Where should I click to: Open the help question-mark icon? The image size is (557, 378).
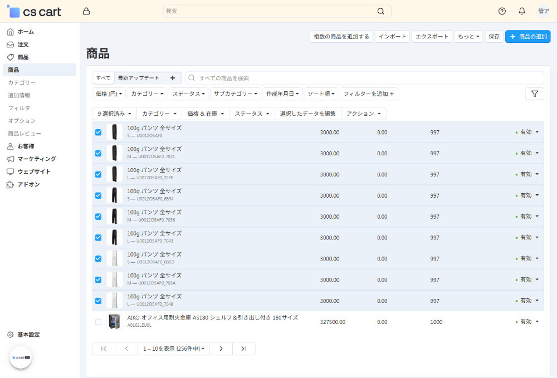501,11
